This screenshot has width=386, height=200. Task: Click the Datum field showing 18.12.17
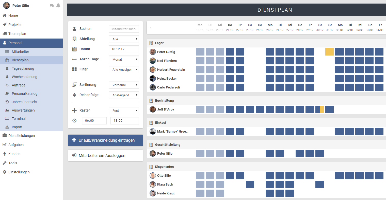[124, 49]
